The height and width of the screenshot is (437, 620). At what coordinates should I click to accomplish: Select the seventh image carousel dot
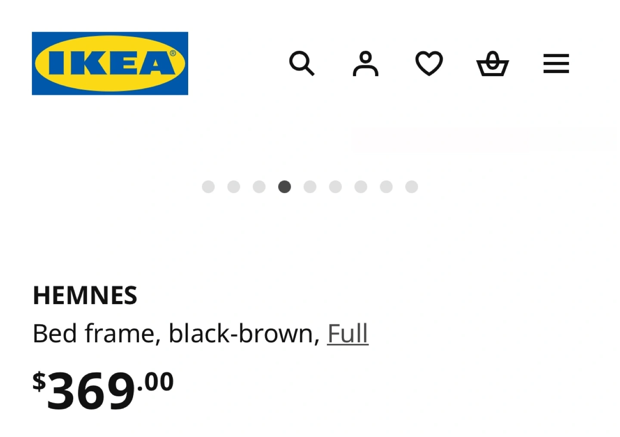(x=361, y=187)
